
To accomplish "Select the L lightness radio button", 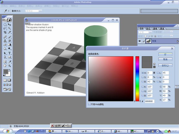I will point(158,73).
